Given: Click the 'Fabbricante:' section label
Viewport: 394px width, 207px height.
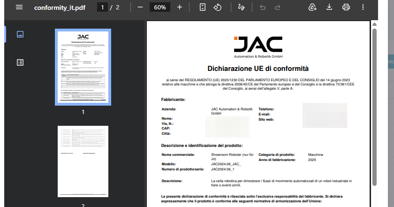Looking at the screenshot, I should [x=173, y=100].
